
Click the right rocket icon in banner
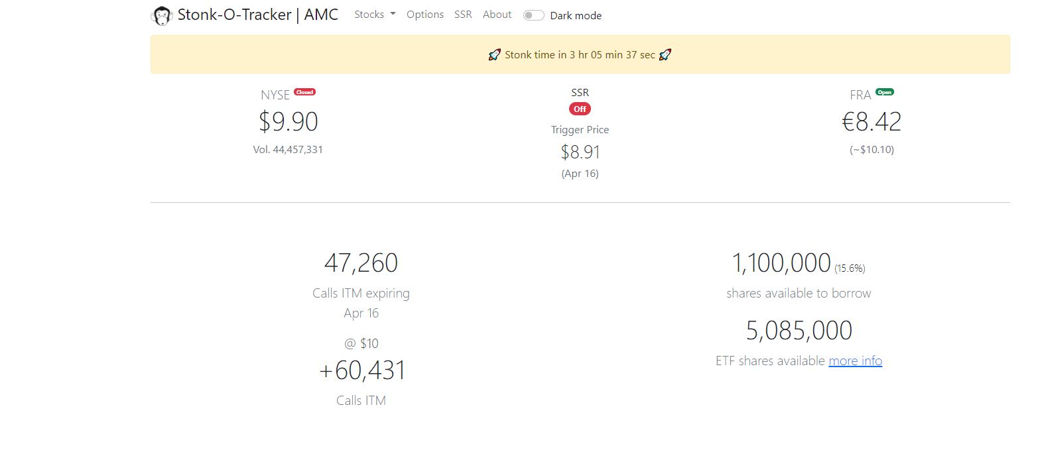click(x=665, y=55)
